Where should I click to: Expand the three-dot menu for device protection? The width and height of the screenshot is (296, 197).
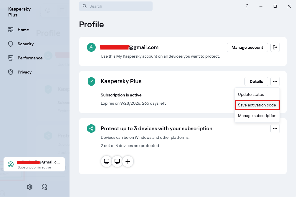tap(275, 128)
